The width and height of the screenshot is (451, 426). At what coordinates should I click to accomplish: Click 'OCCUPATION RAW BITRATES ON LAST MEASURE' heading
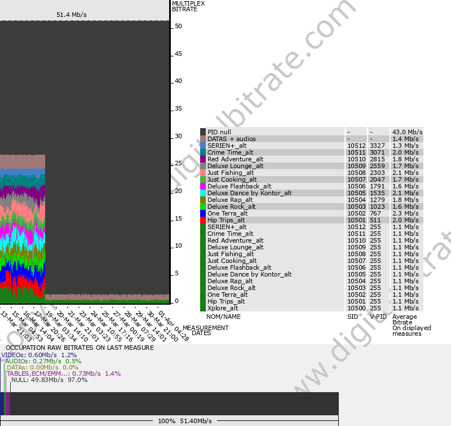[79, 348]
